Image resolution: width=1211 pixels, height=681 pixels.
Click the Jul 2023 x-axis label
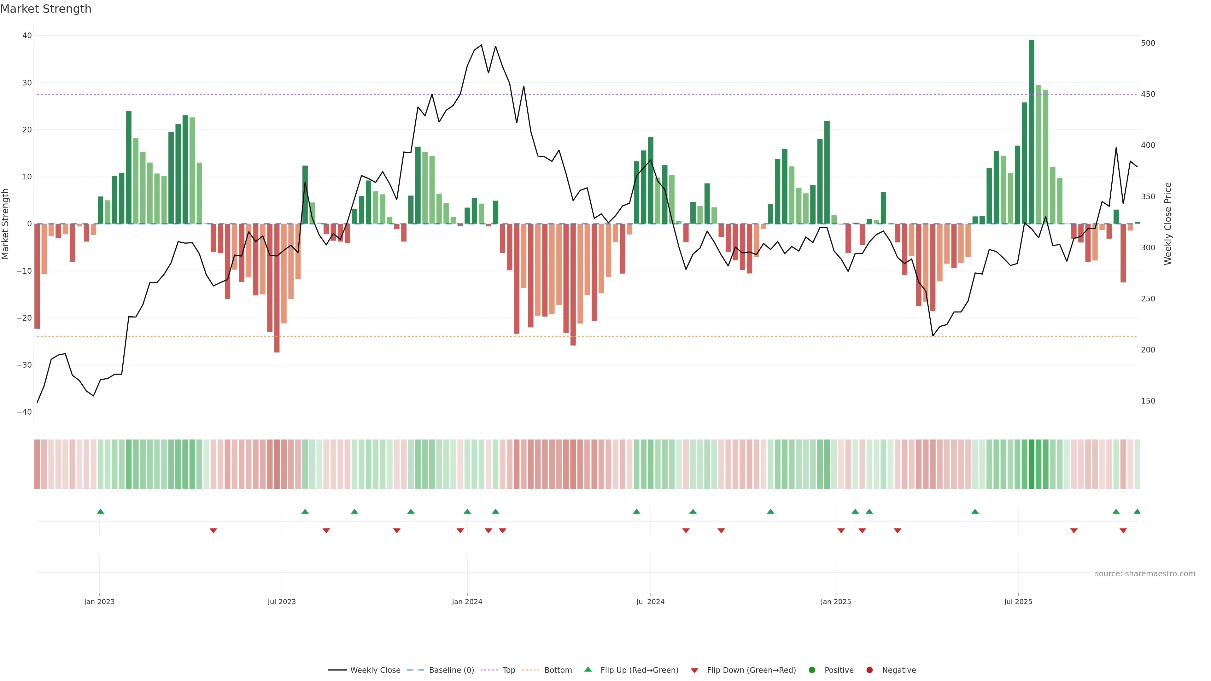282,602
